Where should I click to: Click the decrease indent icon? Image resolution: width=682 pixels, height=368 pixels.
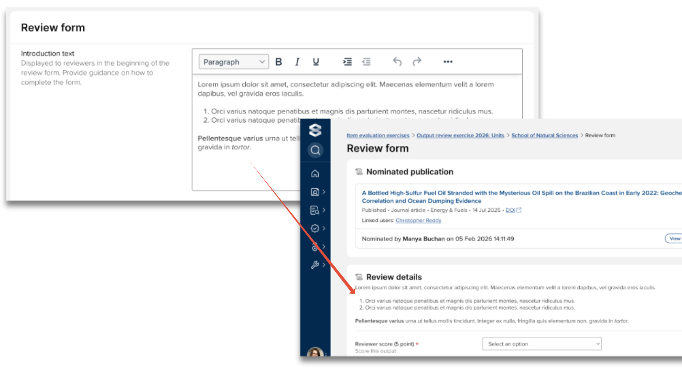coord(366,62)
